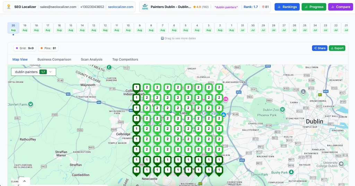Viewport: 355px width, 186px height.
Task: Click the Castledillon label on the map
Action: point(80,175)
